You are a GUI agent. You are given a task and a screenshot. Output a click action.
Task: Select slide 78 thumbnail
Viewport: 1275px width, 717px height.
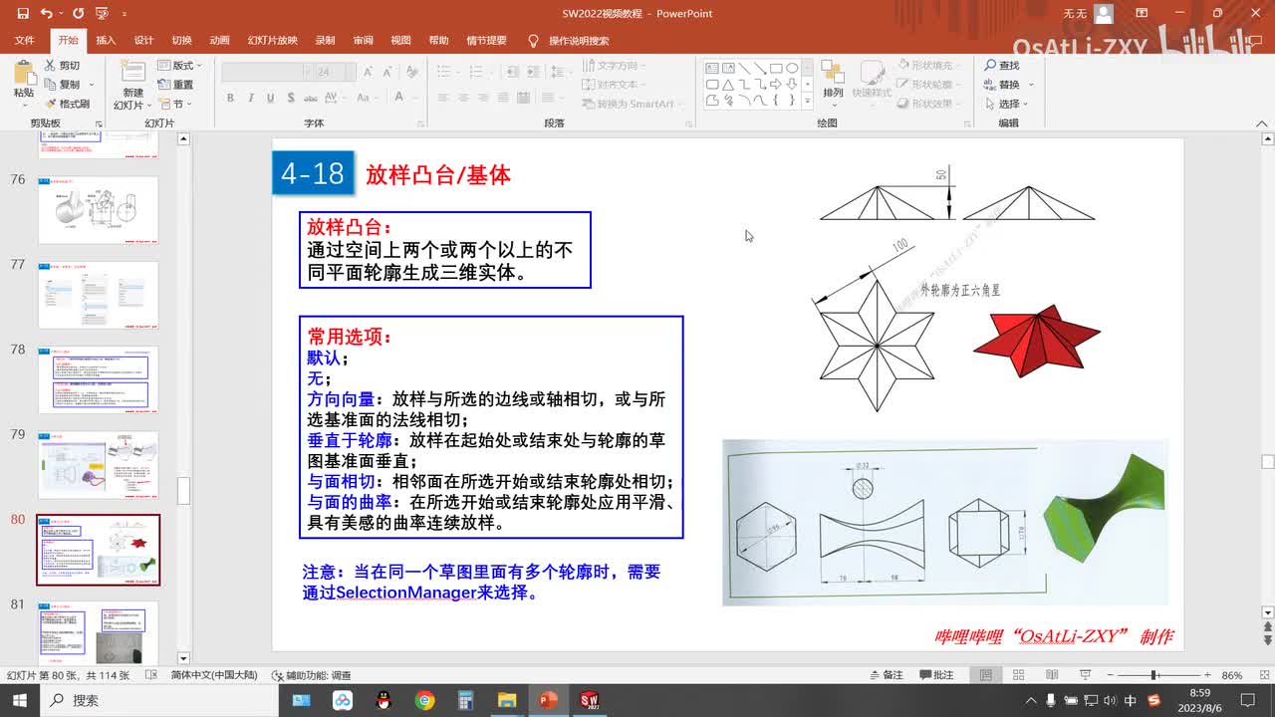pos(98,379)
